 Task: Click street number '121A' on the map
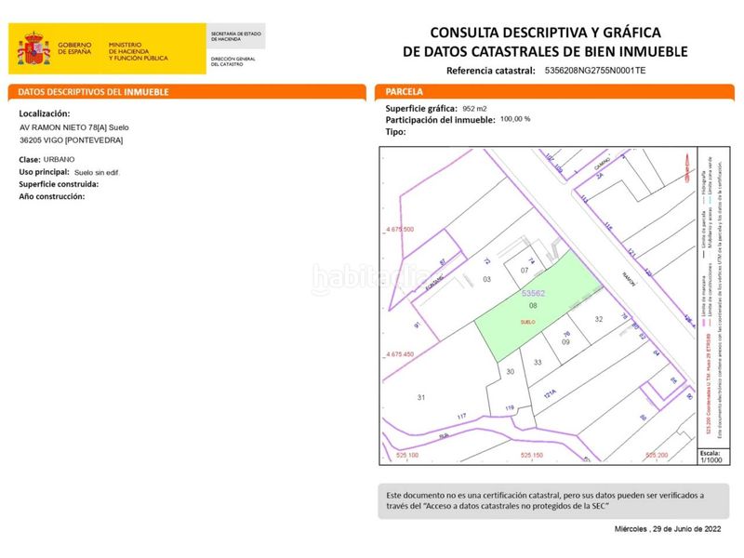click(550, 393)
